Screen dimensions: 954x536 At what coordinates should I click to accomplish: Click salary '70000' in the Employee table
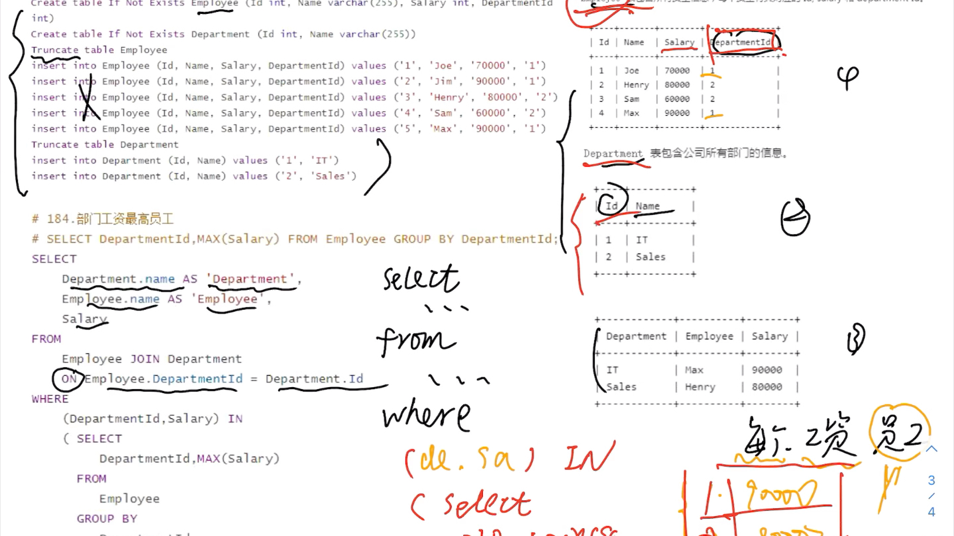676,71
